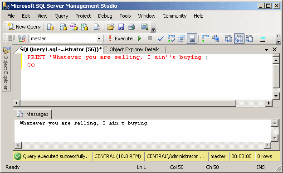Open the File menu
The height and width of the screenshot is (173, 283).
(x=11, y=16)
